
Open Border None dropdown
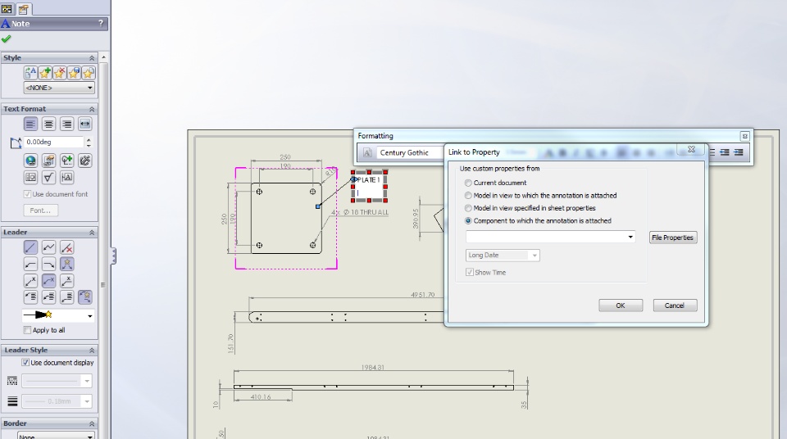click(57, 437)
